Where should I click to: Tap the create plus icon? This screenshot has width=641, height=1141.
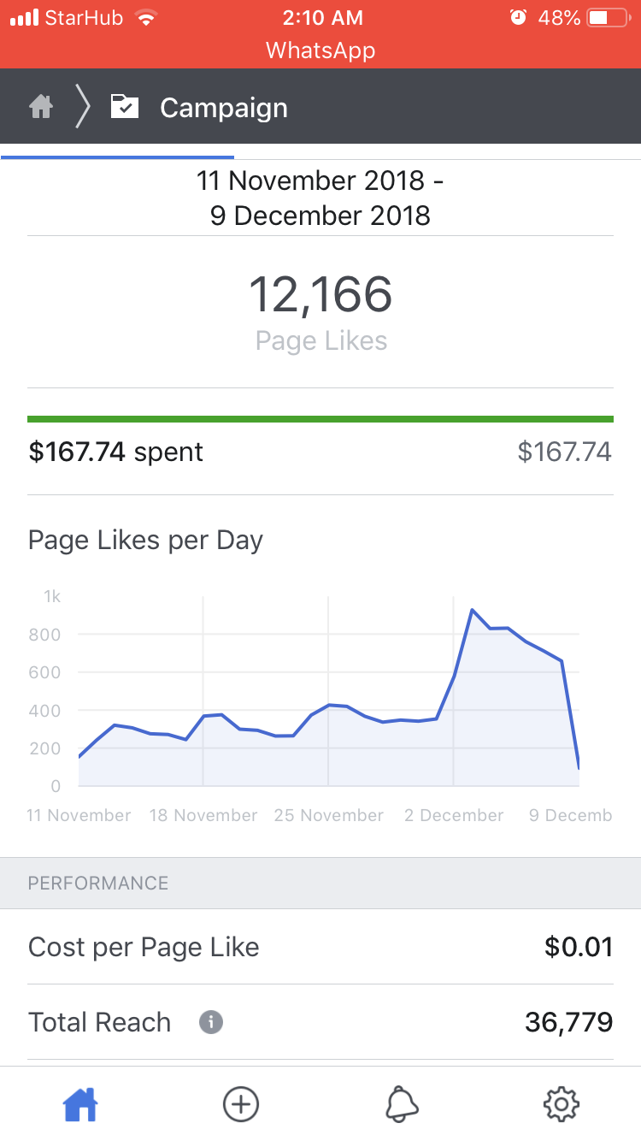[x=241, y=1104]
